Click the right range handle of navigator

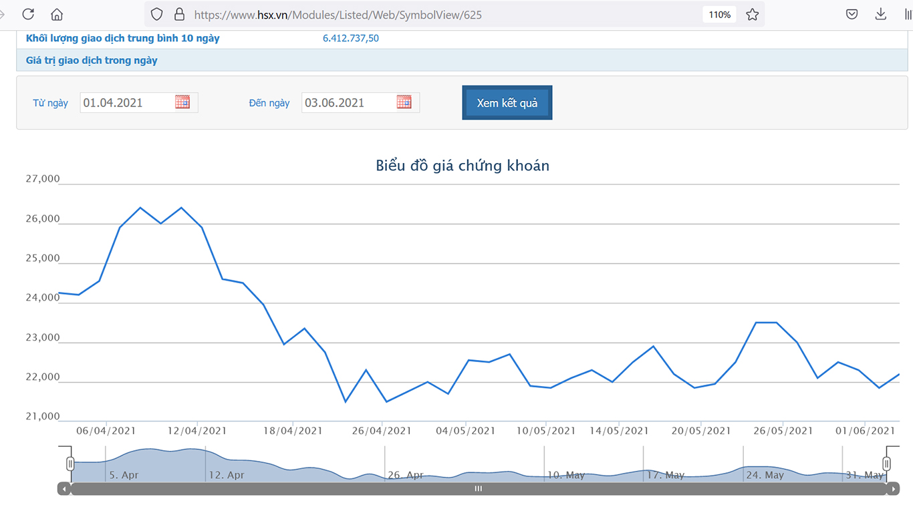point(886,464)
